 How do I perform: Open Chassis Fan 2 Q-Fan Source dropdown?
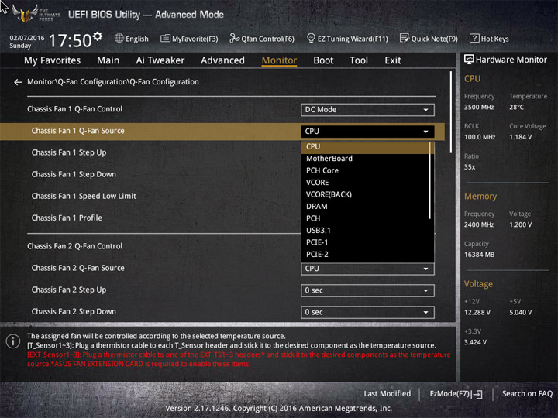(x=367, y=269)
